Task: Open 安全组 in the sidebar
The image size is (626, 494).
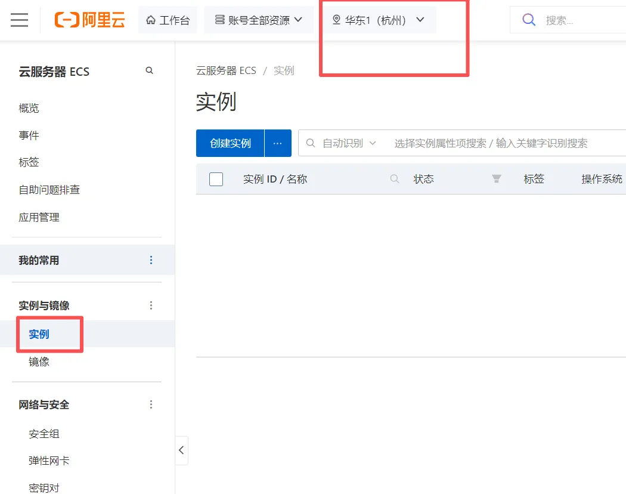Action: (44, 434)
